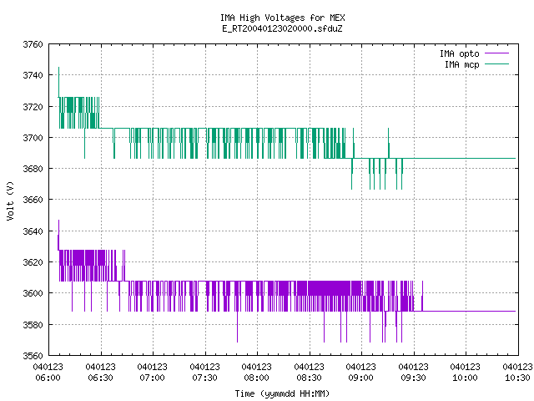Click the chart title 'IMA High Voltages for MEX'
534x401 pixels.
[x=282, y=18]
